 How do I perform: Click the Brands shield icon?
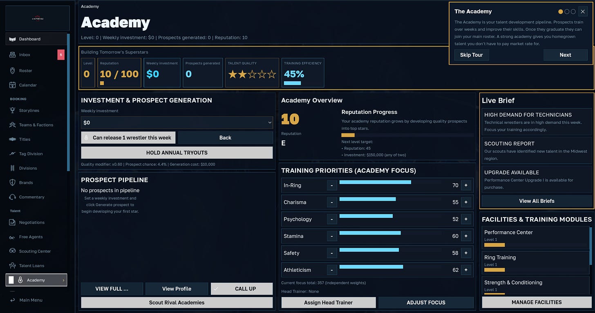12,182
